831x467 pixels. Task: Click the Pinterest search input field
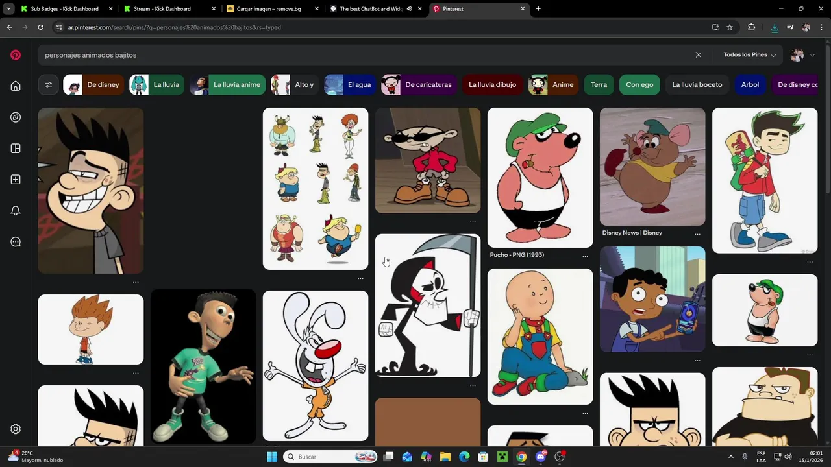(x=367, y=55)
